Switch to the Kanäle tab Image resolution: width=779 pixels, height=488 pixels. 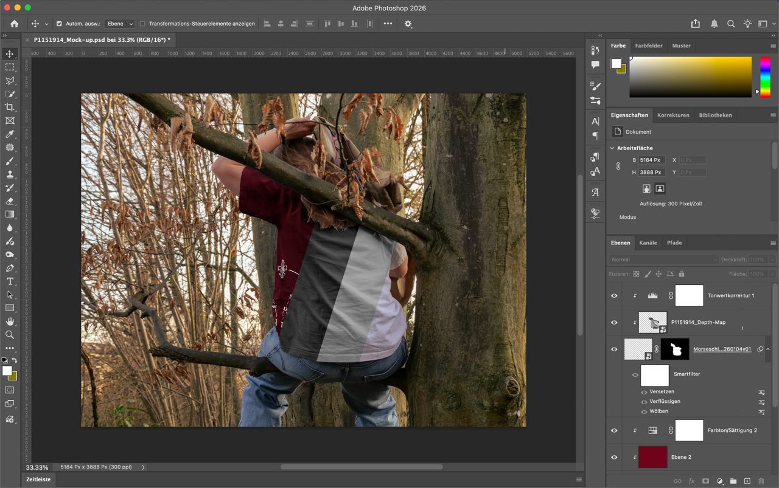click(648, 242)
